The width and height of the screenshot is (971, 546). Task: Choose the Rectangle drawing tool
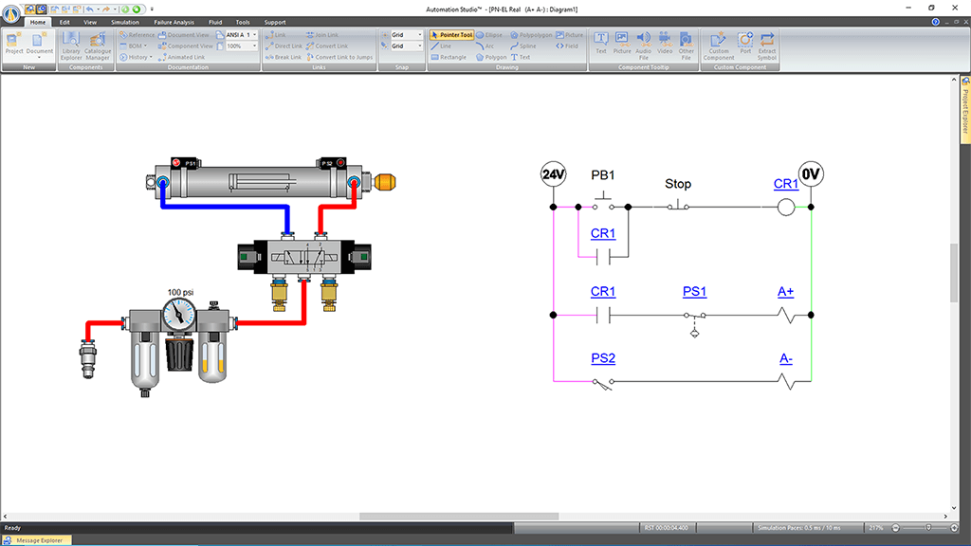coord(449,57)
